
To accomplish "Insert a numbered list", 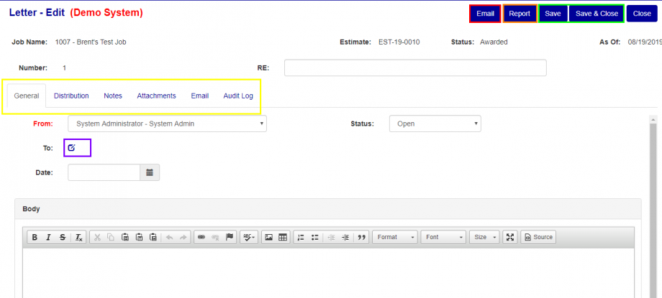I will (x=301, y=237).
